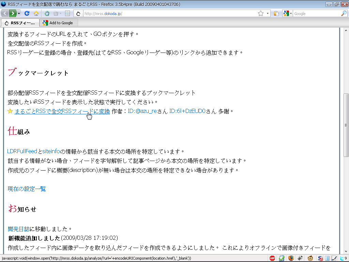Image resolution: width=349 pixels, height=262 pixels.
Task: Click the お知らせ section heading
Action: click(x=22, y=209)
